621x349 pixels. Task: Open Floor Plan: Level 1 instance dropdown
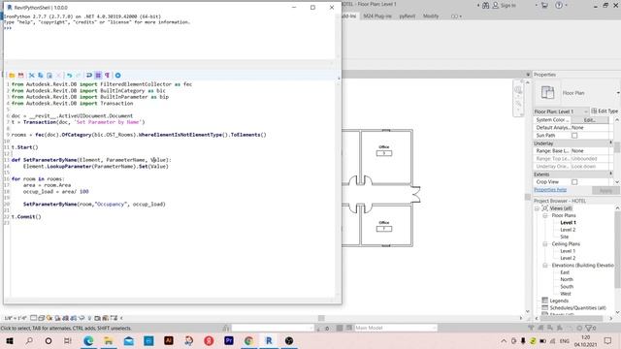(x=561, y=111)
